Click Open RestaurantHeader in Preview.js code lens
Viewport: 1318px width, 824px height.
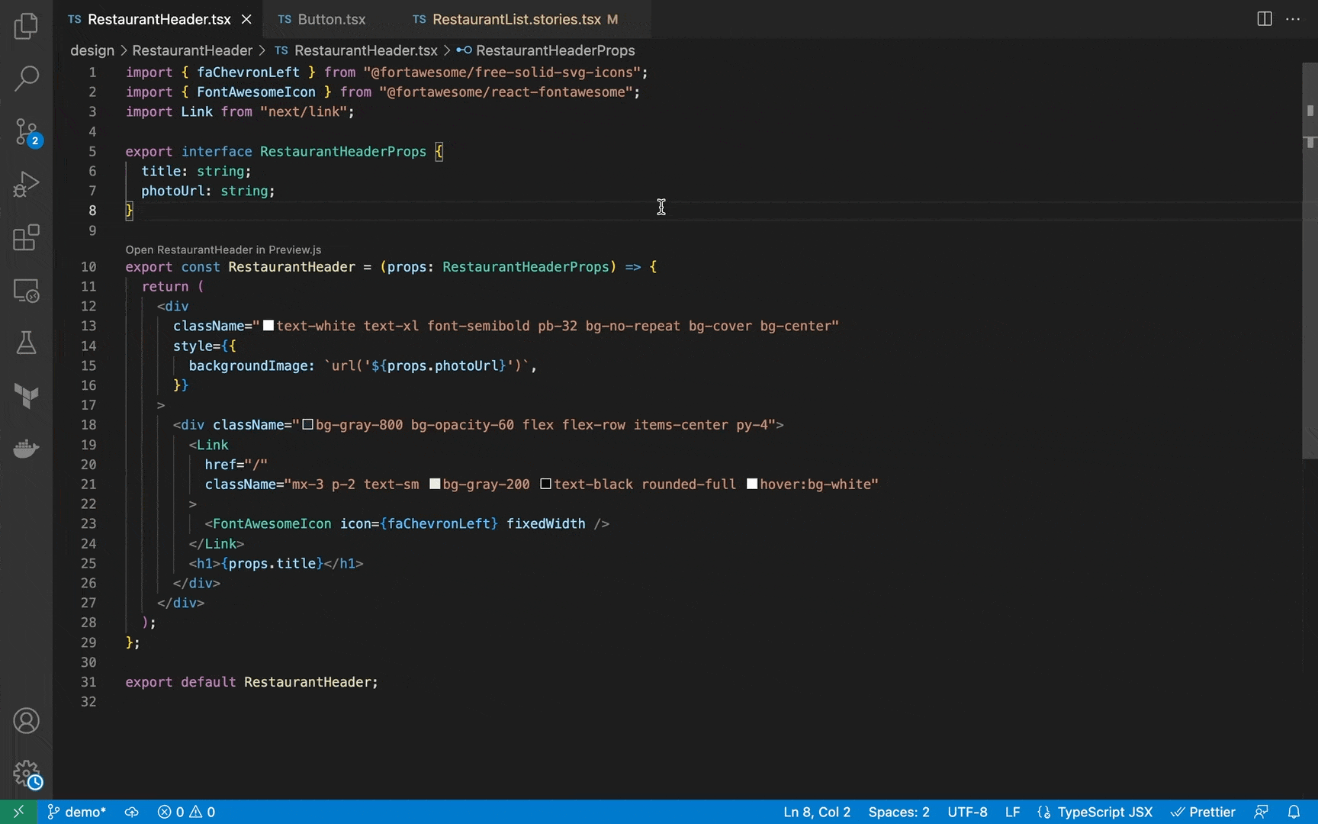point(223,249)
